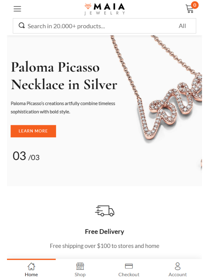Click the Learn More button

pos(33,131)
